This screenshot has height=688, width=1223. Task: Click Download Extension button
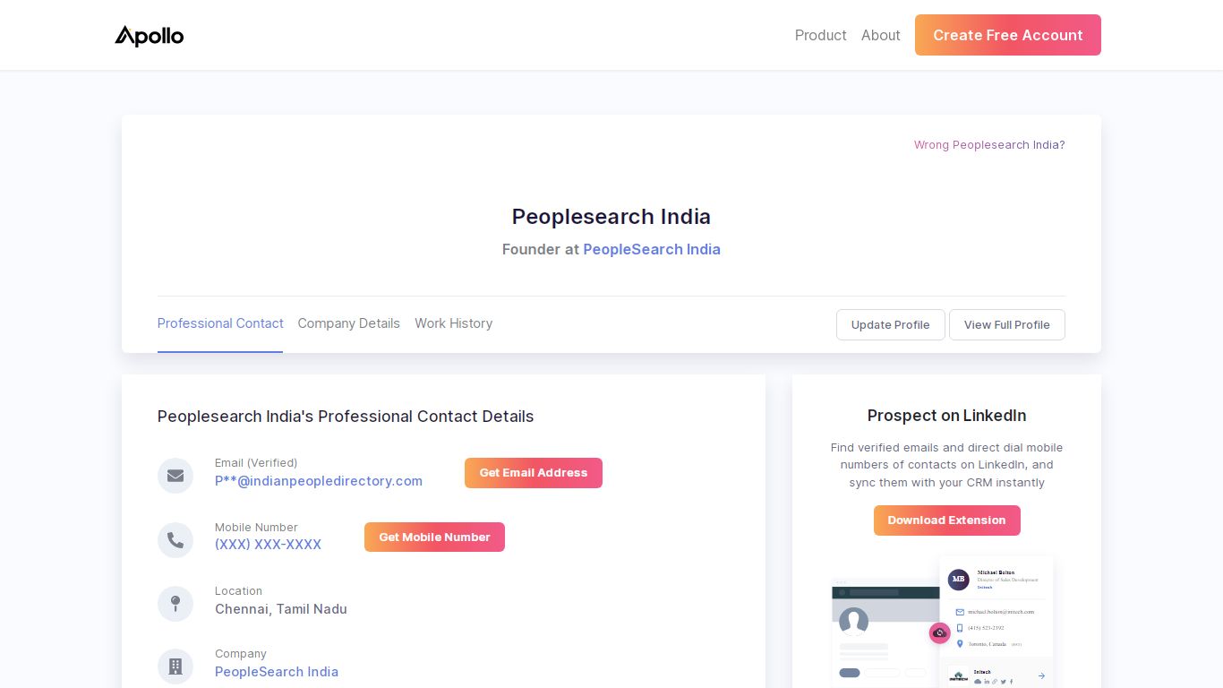(x=947, y=520)
